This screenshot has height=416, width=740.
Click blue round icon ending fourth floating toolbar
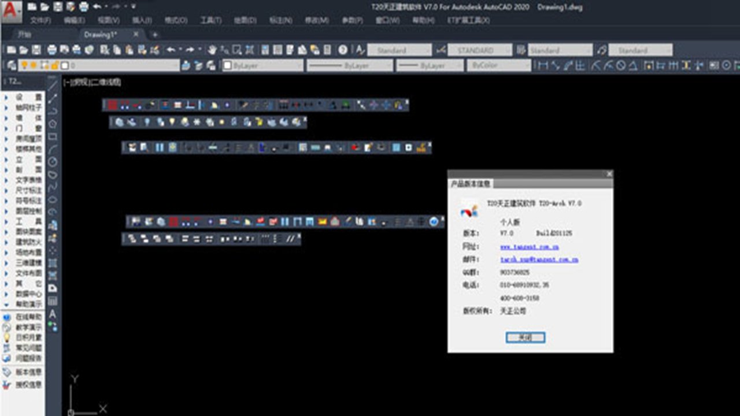click(x=434, y=221)
